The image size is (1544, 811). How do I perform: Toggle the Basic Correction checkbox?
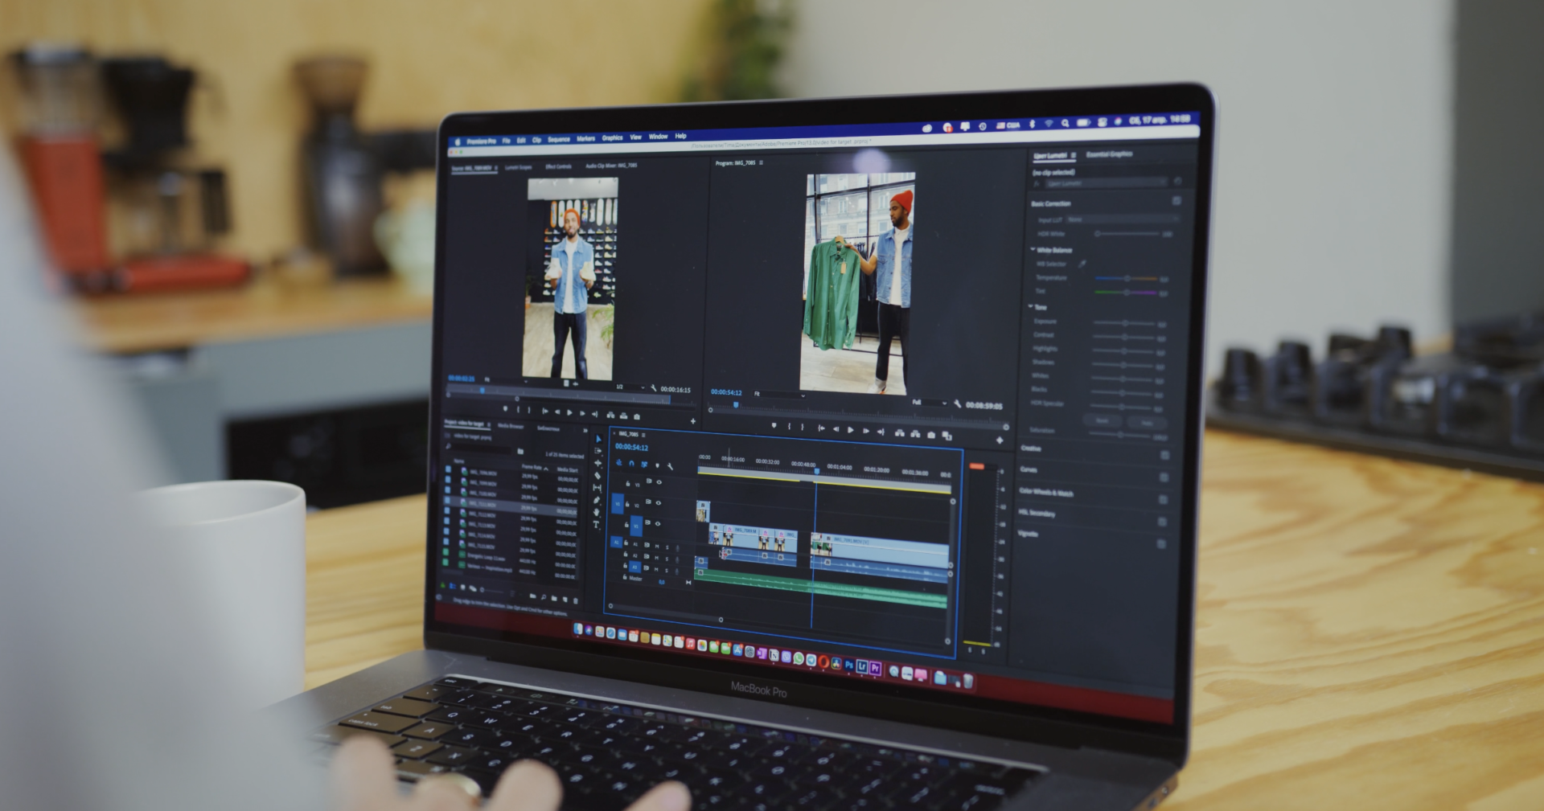coord(1176,201)
